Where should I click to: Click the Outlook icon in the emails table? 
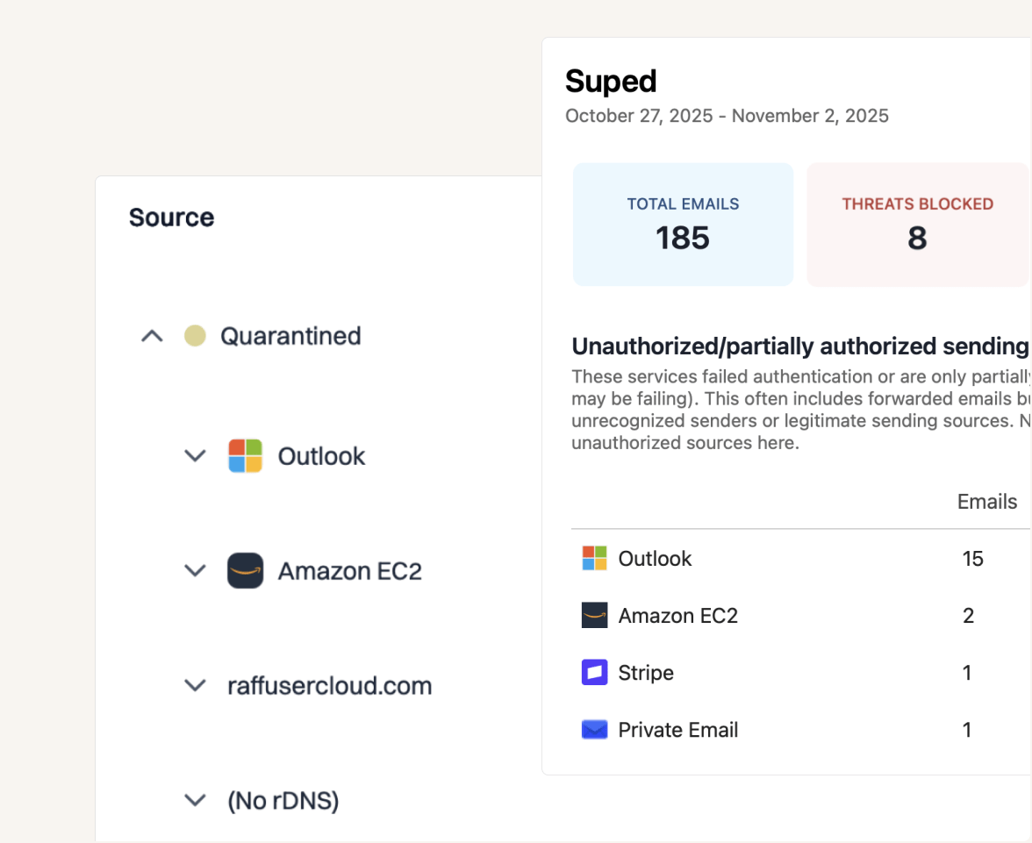(594, 559)
